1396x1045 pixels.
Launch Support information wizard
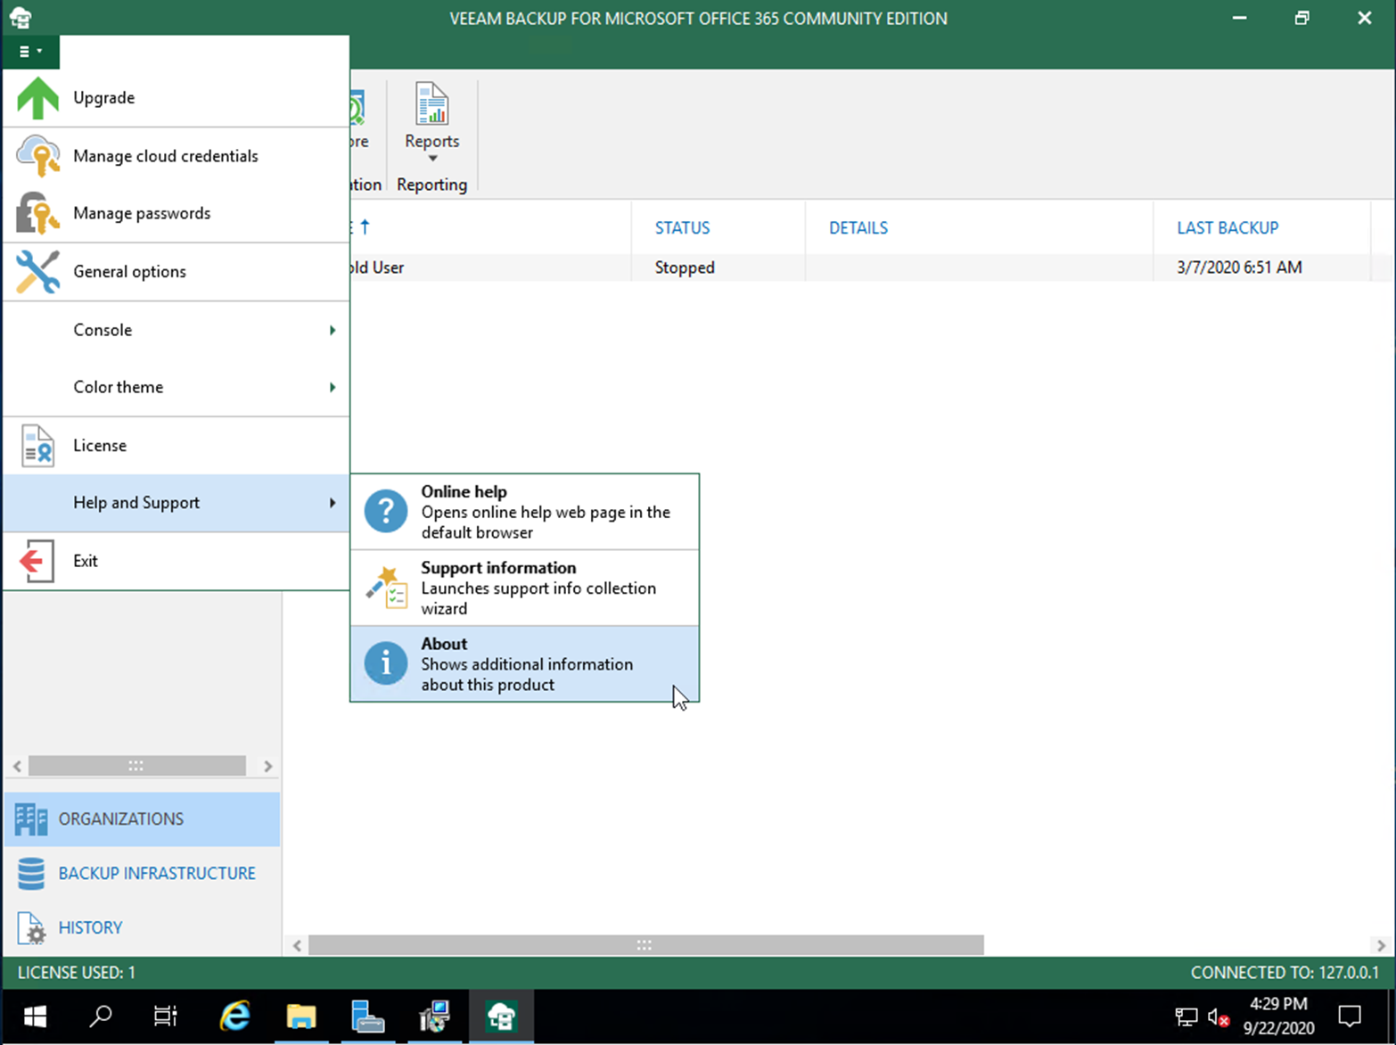tap(524, 588)
